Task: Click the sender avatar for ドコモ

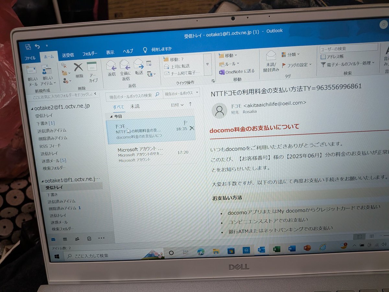Action: pos(219,111)
